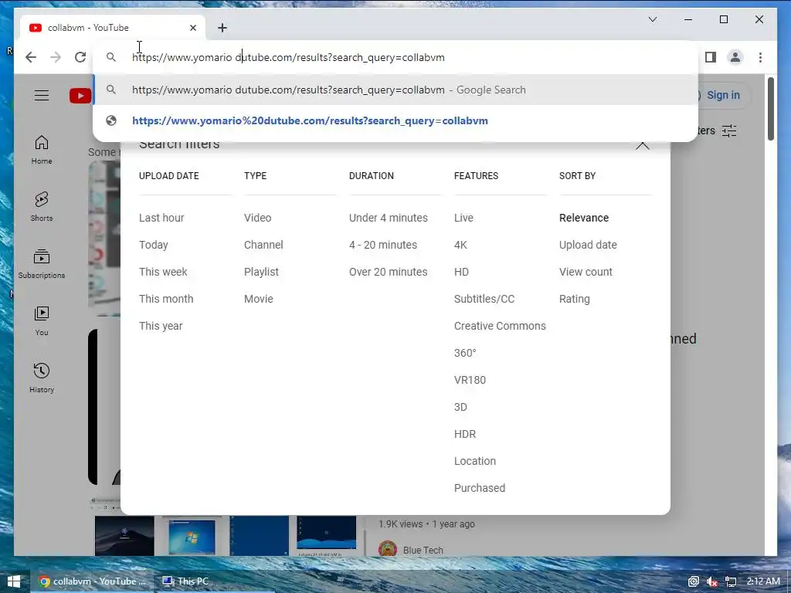791x593 pixels.
Task: Enable the HDR feature filter
Action: [x=464, y=434]
